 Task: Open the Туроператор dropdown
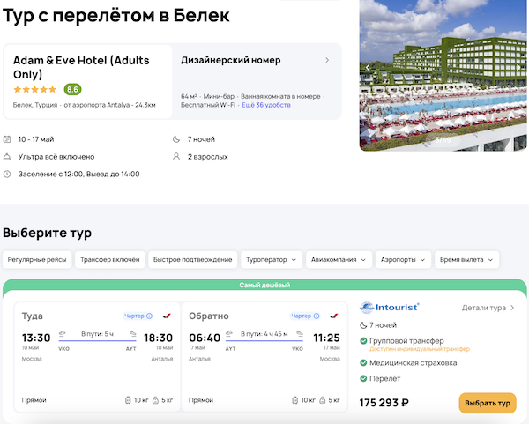(x=272, y=259)
